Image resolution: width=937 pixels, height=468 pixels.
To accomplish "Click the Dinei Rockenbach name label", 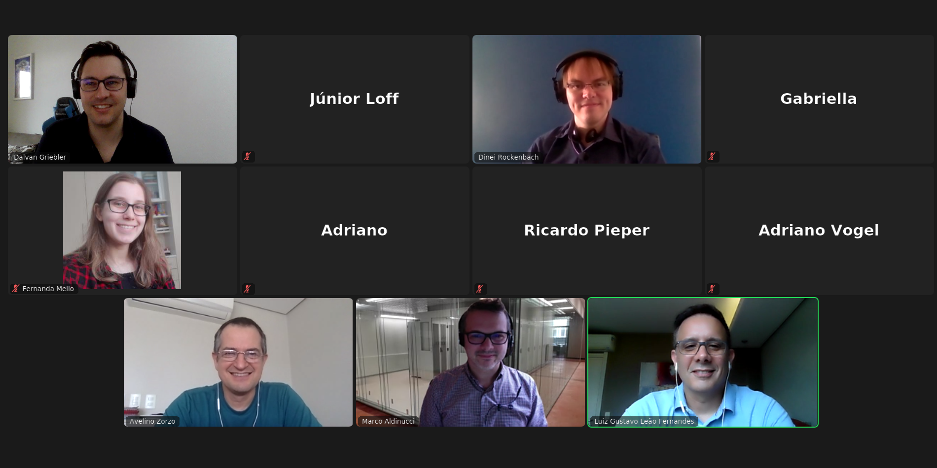I will [x=508, y=157].
